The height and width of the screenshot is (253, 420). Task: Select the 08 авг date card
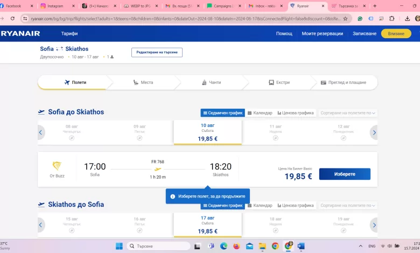[72, 132]
